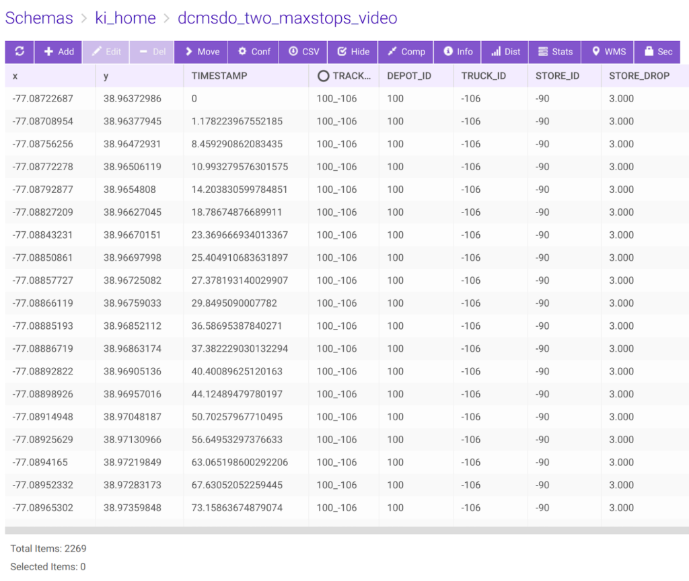The height and width of the screenshot is (581, 689).
Task: Click the refresh table icon button
Action: click(20, 52)
